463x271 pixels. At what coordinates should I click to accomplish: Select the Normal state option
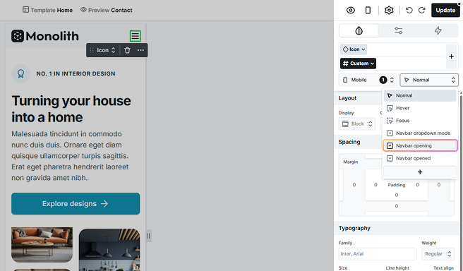point(419,96)
